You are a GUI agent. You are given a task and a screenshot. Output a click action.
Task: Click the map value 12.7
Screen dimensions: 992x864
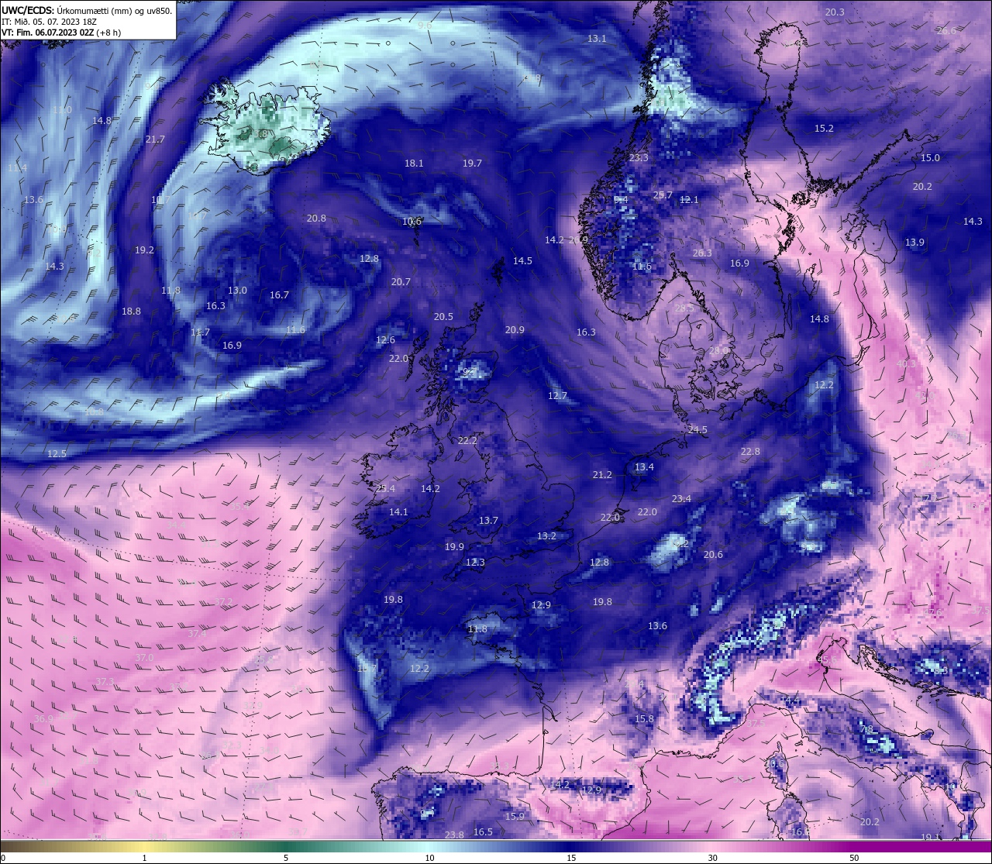point(557,396)
